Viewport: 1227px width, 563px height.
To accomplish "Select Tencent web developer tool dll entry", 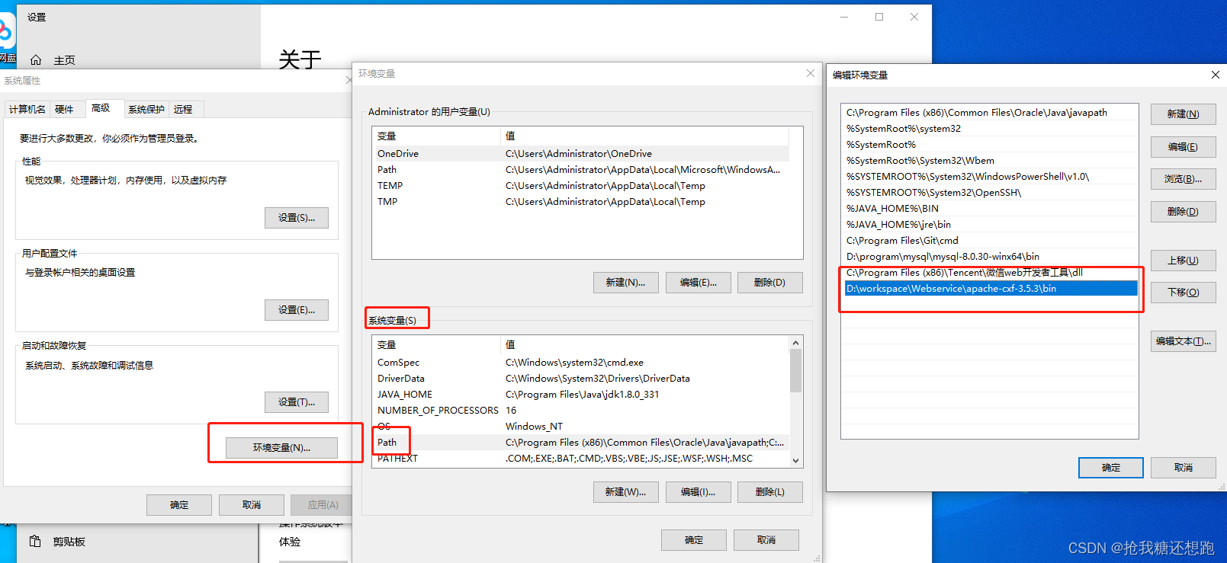I will pyautogui.click(x=990, y=273).
